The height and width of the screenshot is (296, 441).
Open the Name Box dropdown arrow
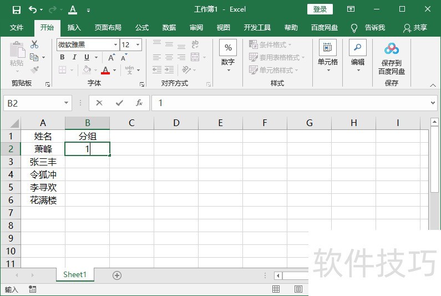pyautogui.click(x=67, y=103)
